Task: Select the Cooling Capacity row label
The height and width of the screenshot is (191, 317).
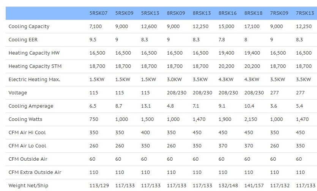Action: tap(29, 27)
